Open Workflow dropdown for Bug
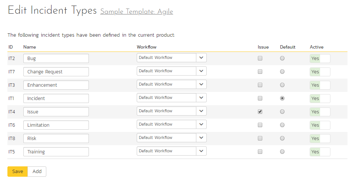The image size is (356, 186). coord(172,58)
